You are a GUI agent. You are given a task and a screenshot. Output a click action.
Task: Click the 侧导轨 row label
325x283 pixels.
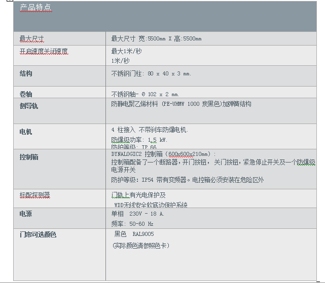28,106
